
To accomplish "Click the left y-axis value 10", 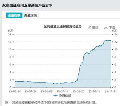I will point(9,50).
